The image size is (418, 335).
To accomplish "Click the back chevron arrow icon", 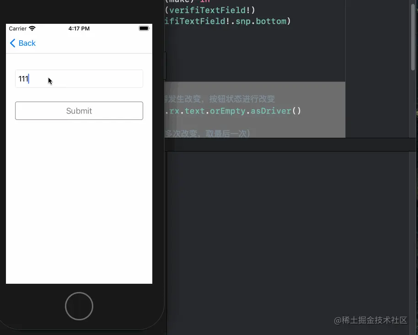I will tap(12, 43).
